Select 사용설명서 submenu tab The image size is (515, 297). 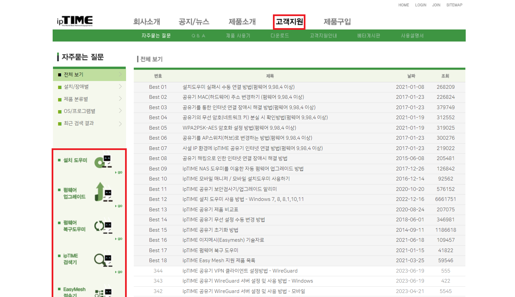click(x=412, y=35)
